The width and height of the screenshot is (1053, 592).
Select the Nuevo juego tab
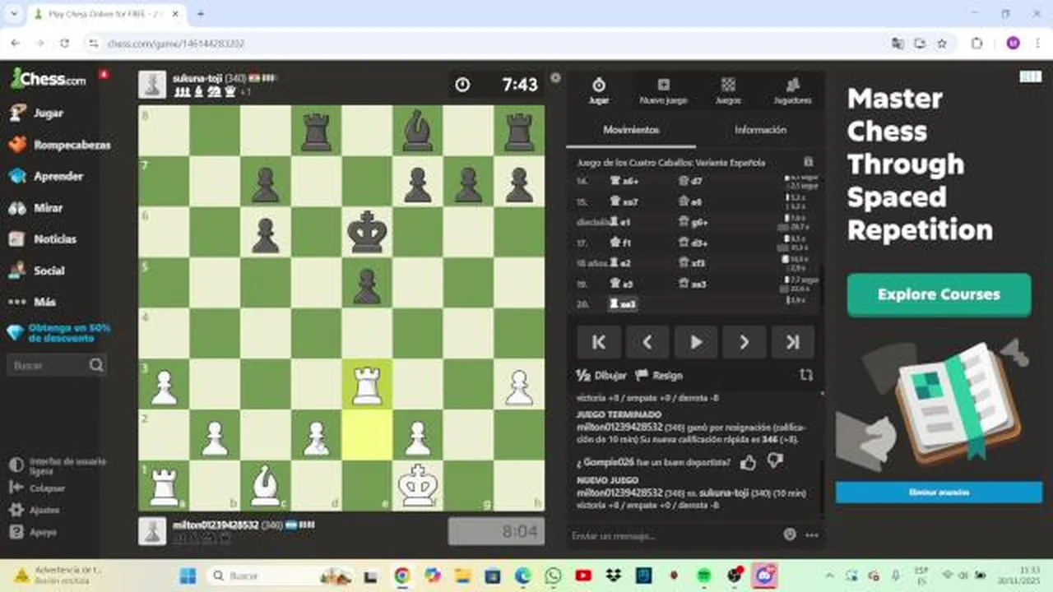click(663, 90)
